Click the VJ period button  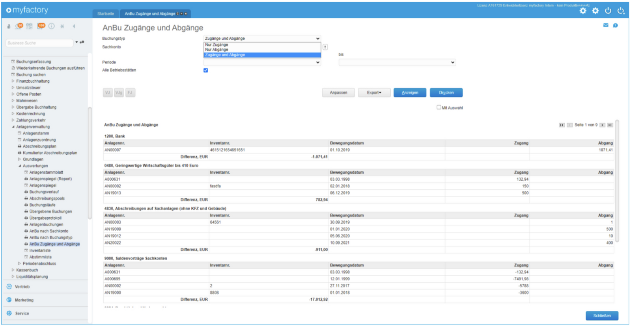point(108,93)
